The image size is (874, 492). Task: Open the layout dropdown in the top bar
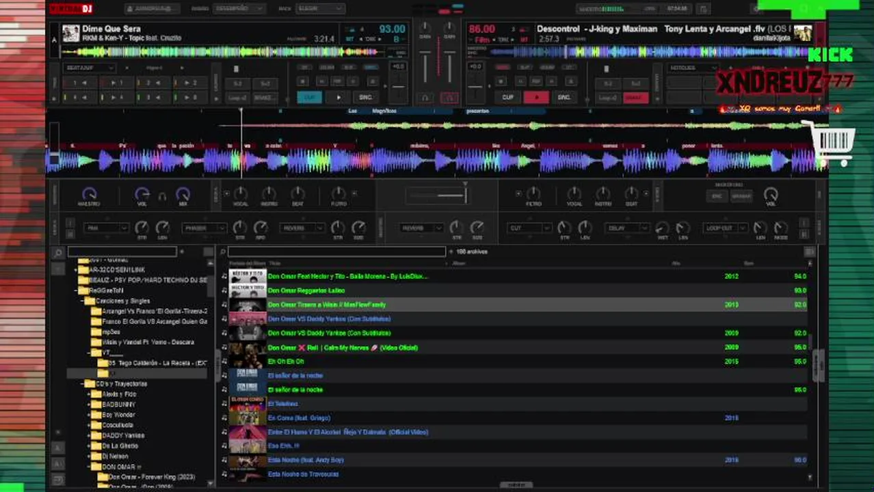click(x=239, y=9)
